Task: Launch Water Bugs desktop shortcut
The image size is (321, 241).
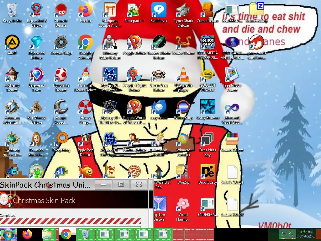Action: click(183, 110)
